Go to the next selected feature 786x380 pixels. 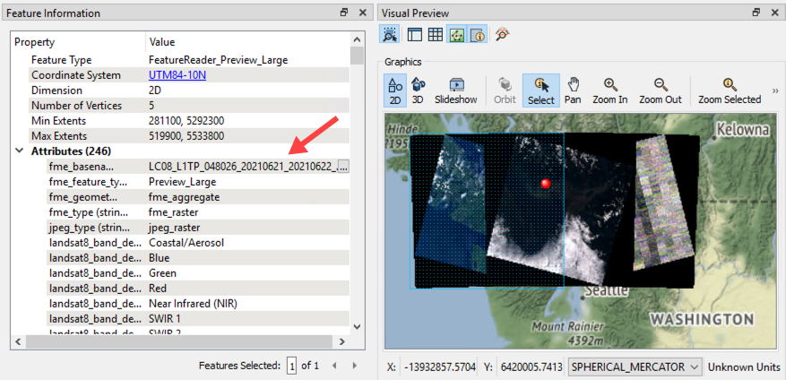(354, 366)
